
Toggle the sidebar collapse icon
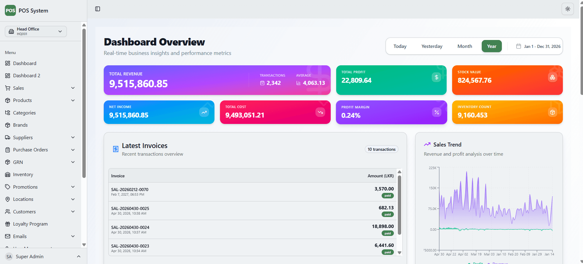click(98, 9)
